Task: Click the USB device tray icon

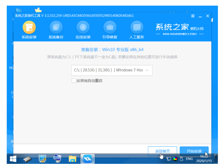Action: [x=182, y=159]
